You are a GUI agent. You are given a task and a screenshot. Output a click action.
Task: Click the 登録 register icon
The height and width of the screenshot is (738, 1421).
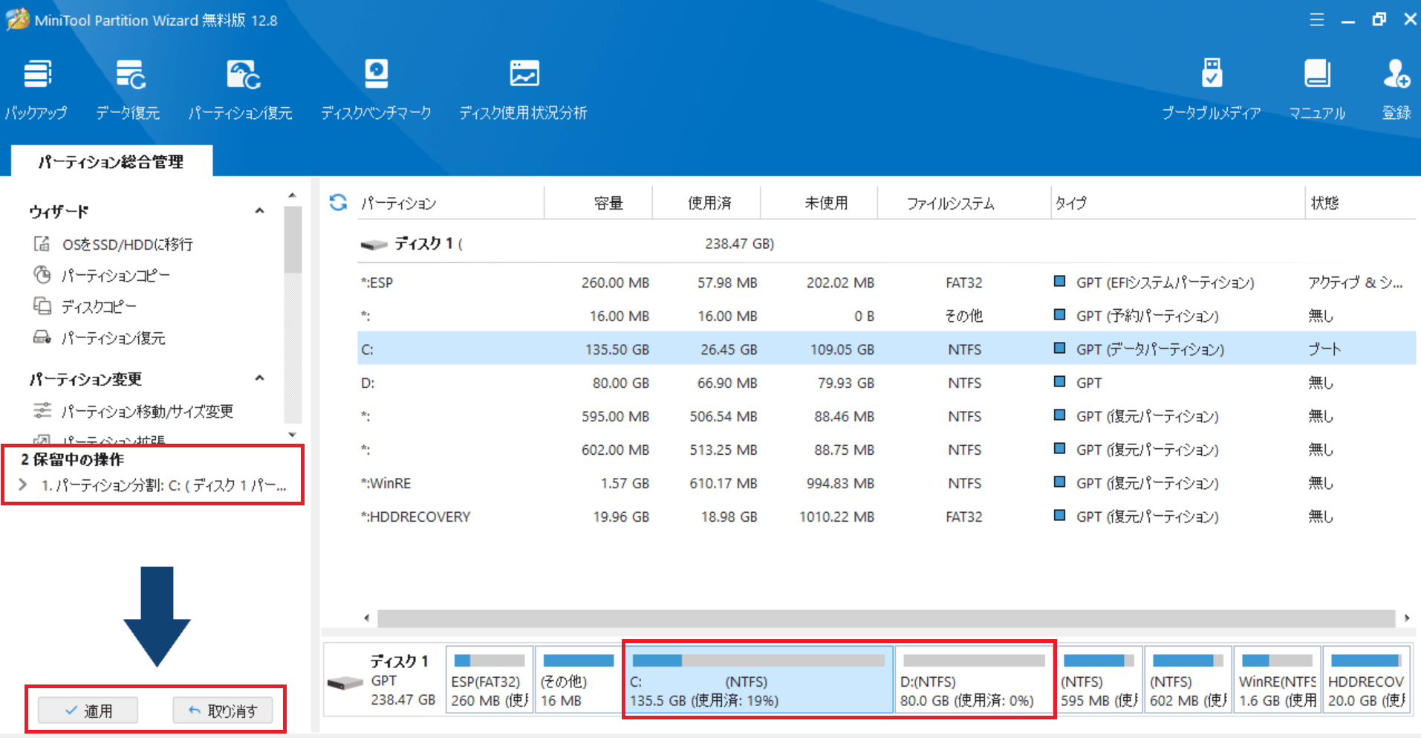pos(1396,89)
